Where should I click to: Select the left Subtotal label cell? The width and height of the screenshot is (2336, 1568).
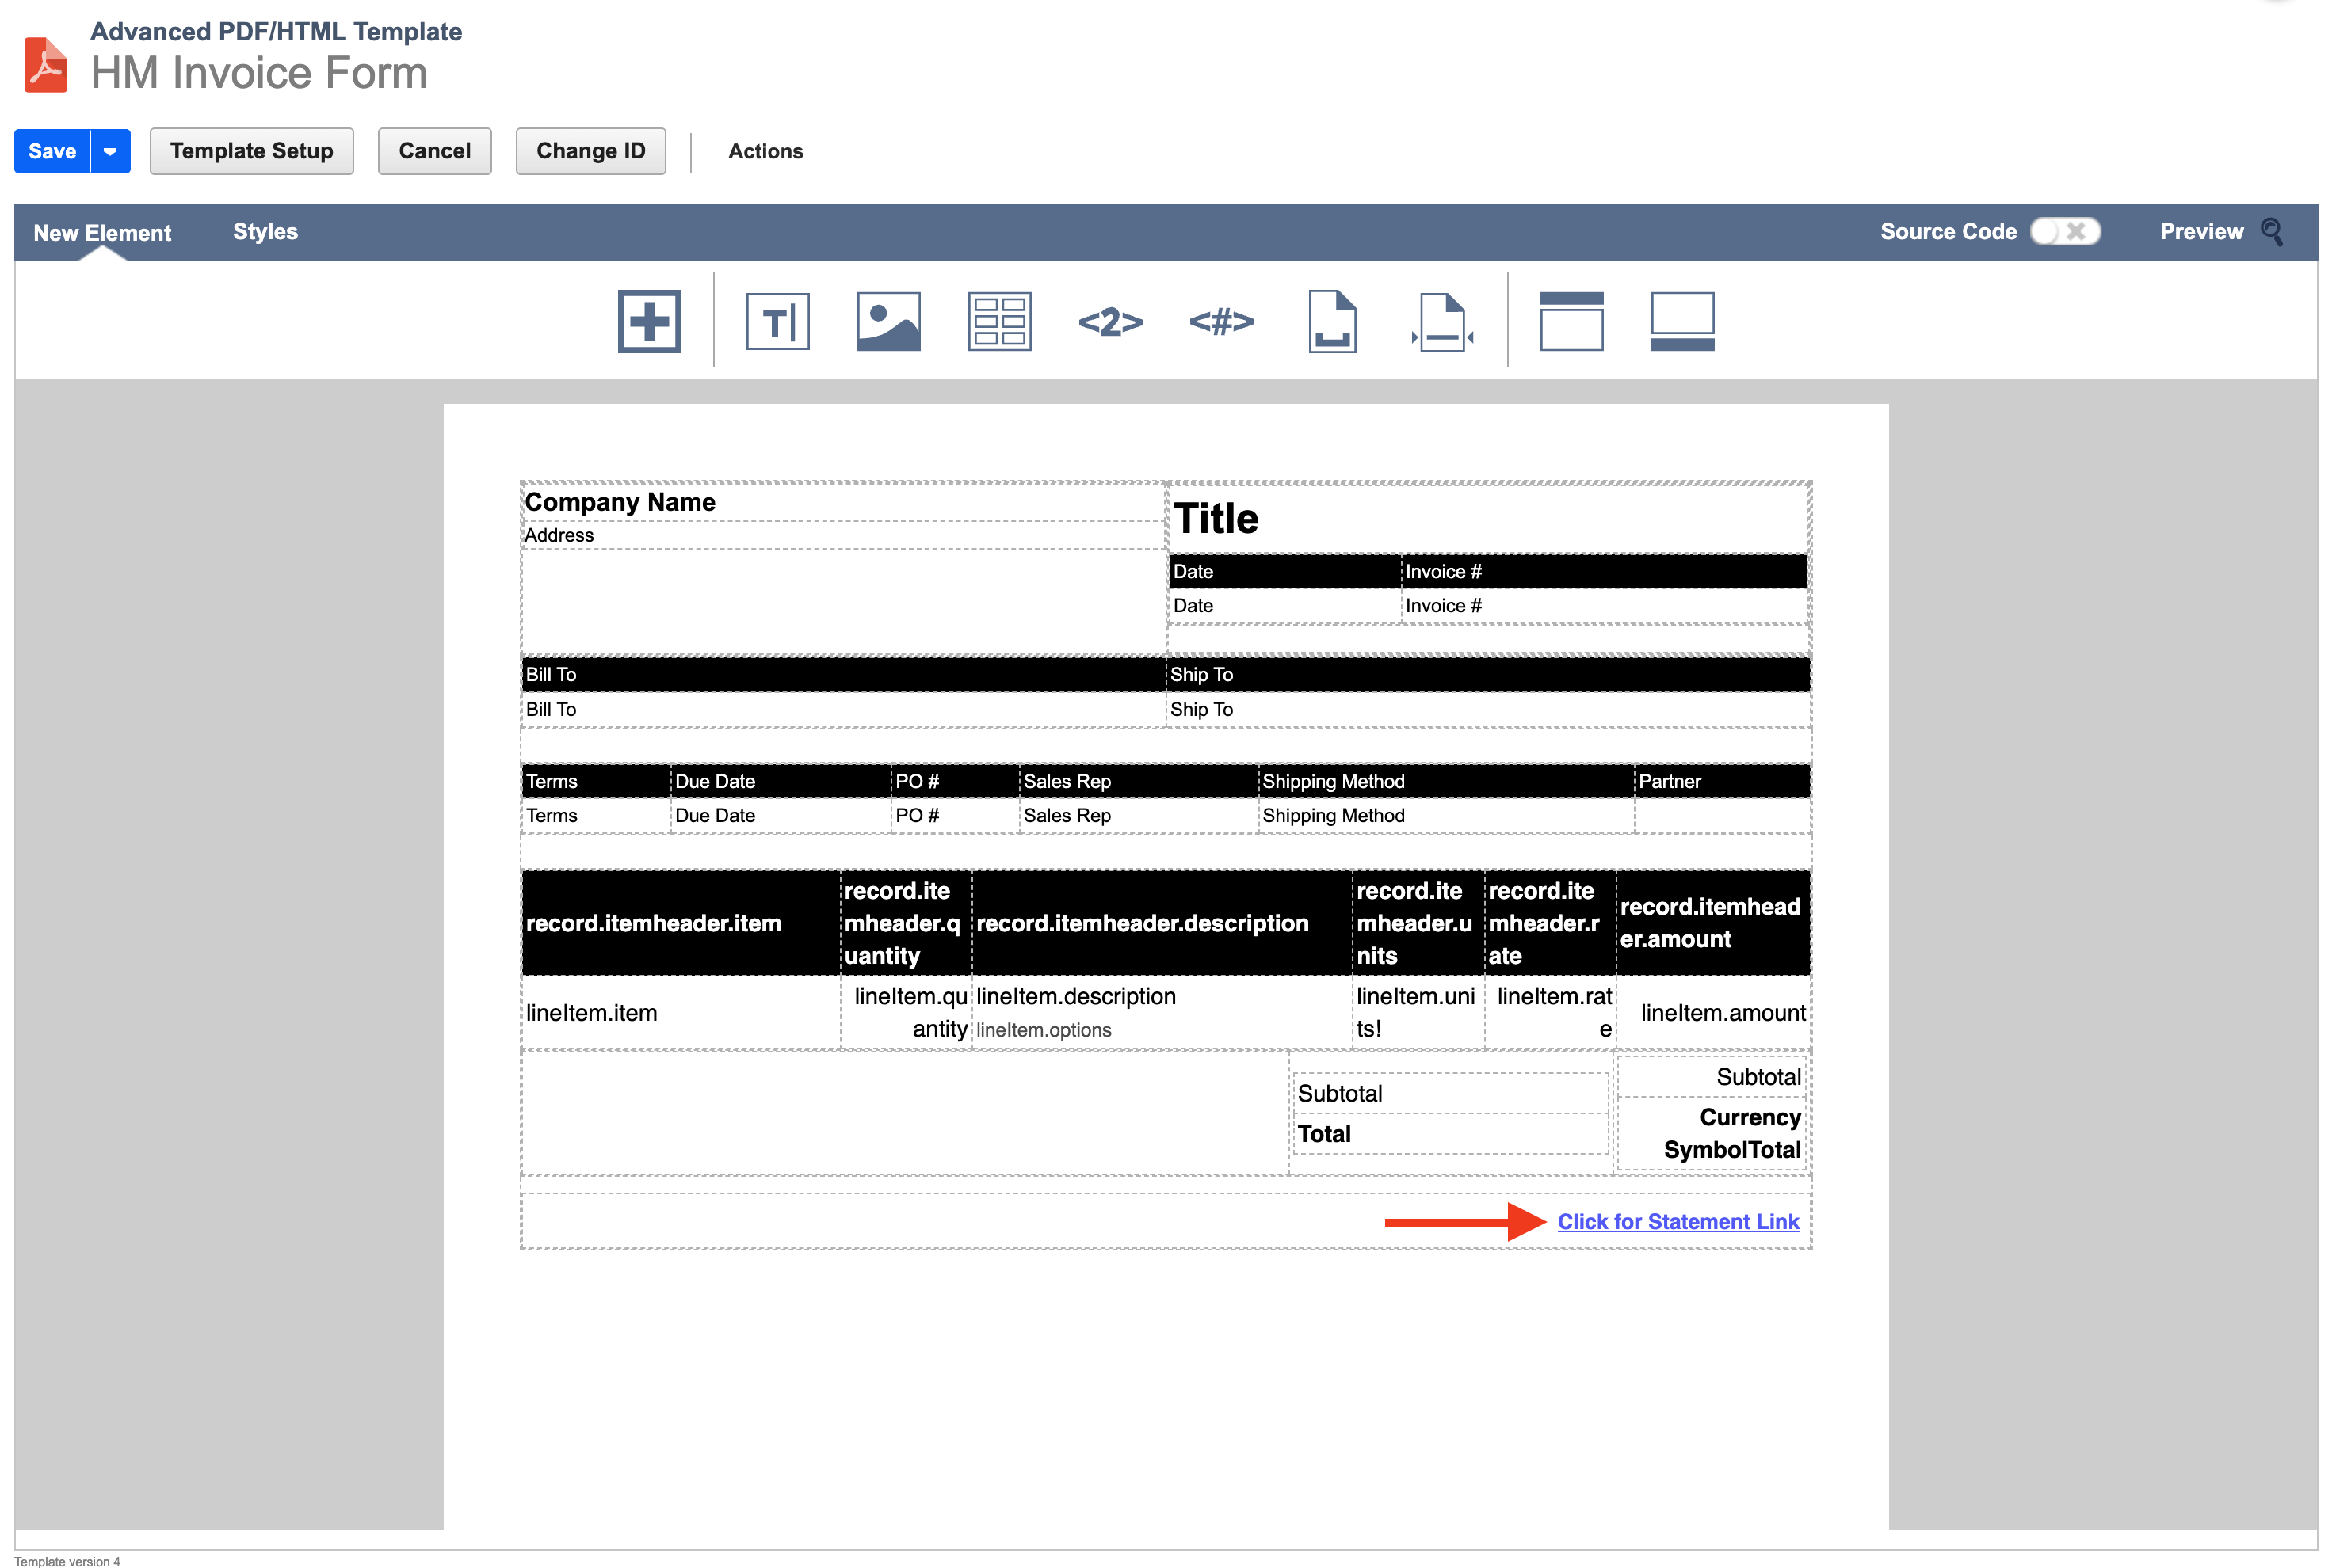click(x=1451, y=1093)
